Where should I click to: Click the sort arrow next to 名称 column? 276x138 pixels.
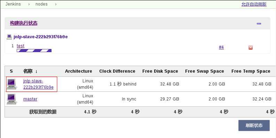click(36, 71)
